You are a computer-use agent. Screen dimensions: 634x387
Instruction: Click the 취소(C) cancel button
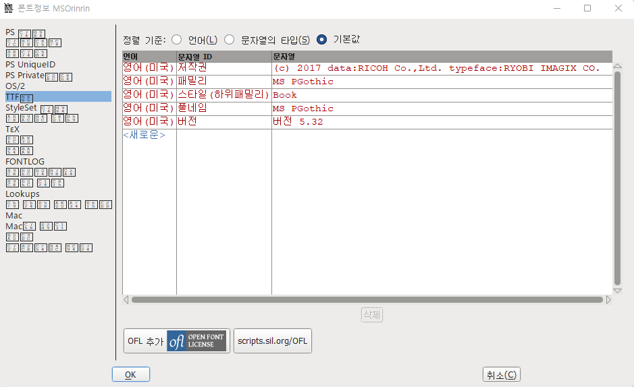502,374
